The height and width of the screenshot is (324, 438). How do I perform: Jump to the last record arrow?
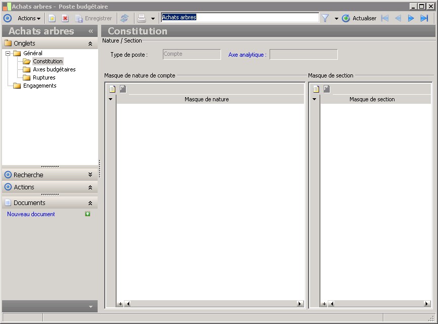(x=424, y=18)
